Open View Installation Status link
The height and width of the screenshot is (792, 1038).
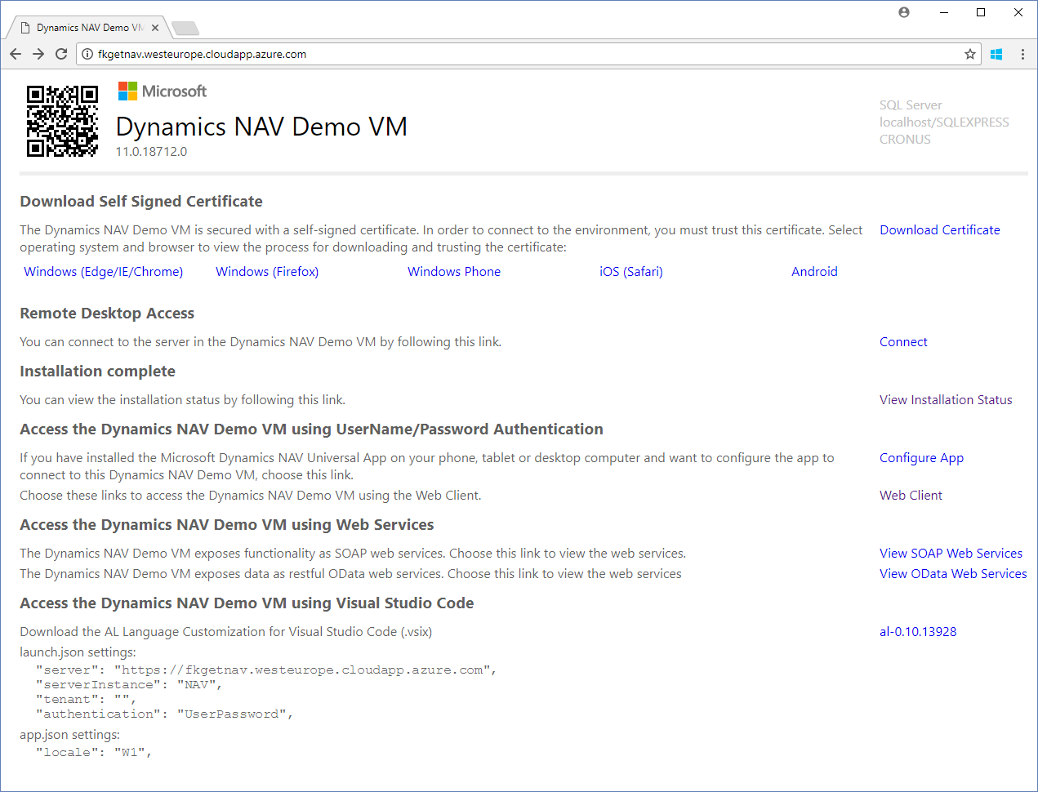coord(945,400)
